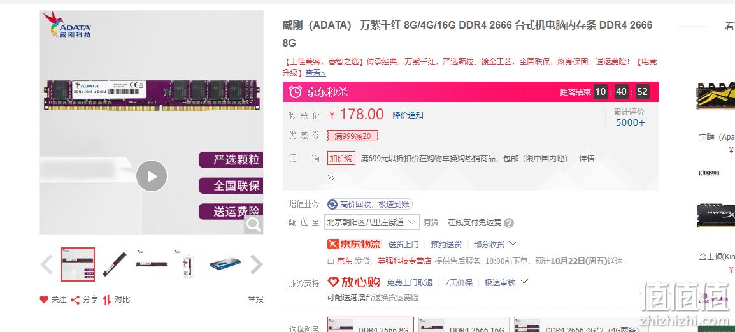Claim the 满999减20 coupon
735x332 pixels.
pos(352,136)
